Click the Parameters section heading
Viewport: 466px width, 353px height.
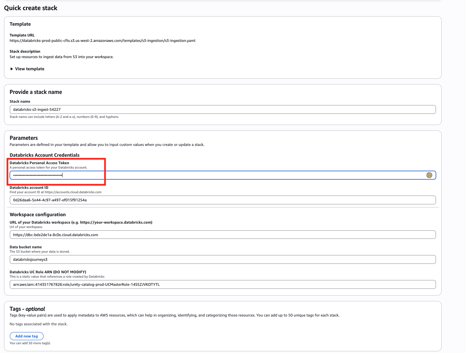pos(24,138)
